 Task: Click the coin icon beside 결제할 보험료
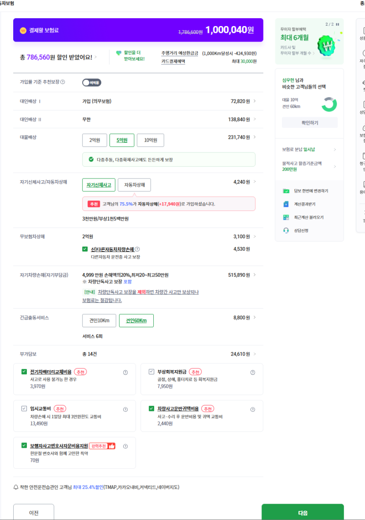[23, 31]
